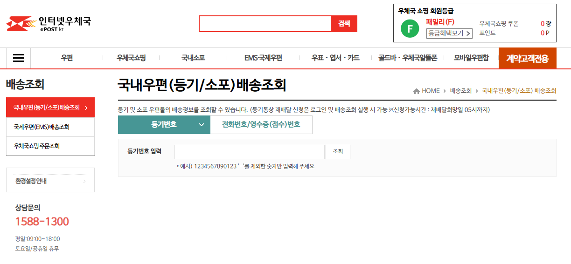Screen dimensions: 571x264
Task: Open the 국내소포 main menu
Action: [x=193, y=58]
